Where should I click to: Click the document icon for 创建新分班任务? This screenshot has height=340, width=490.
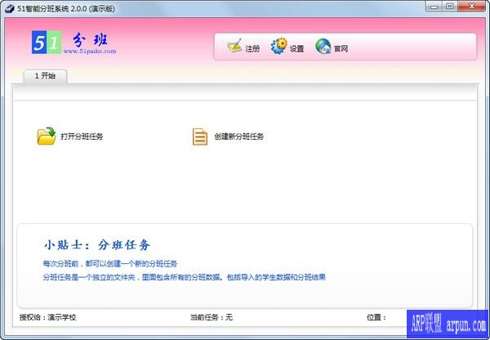(200, 136)
